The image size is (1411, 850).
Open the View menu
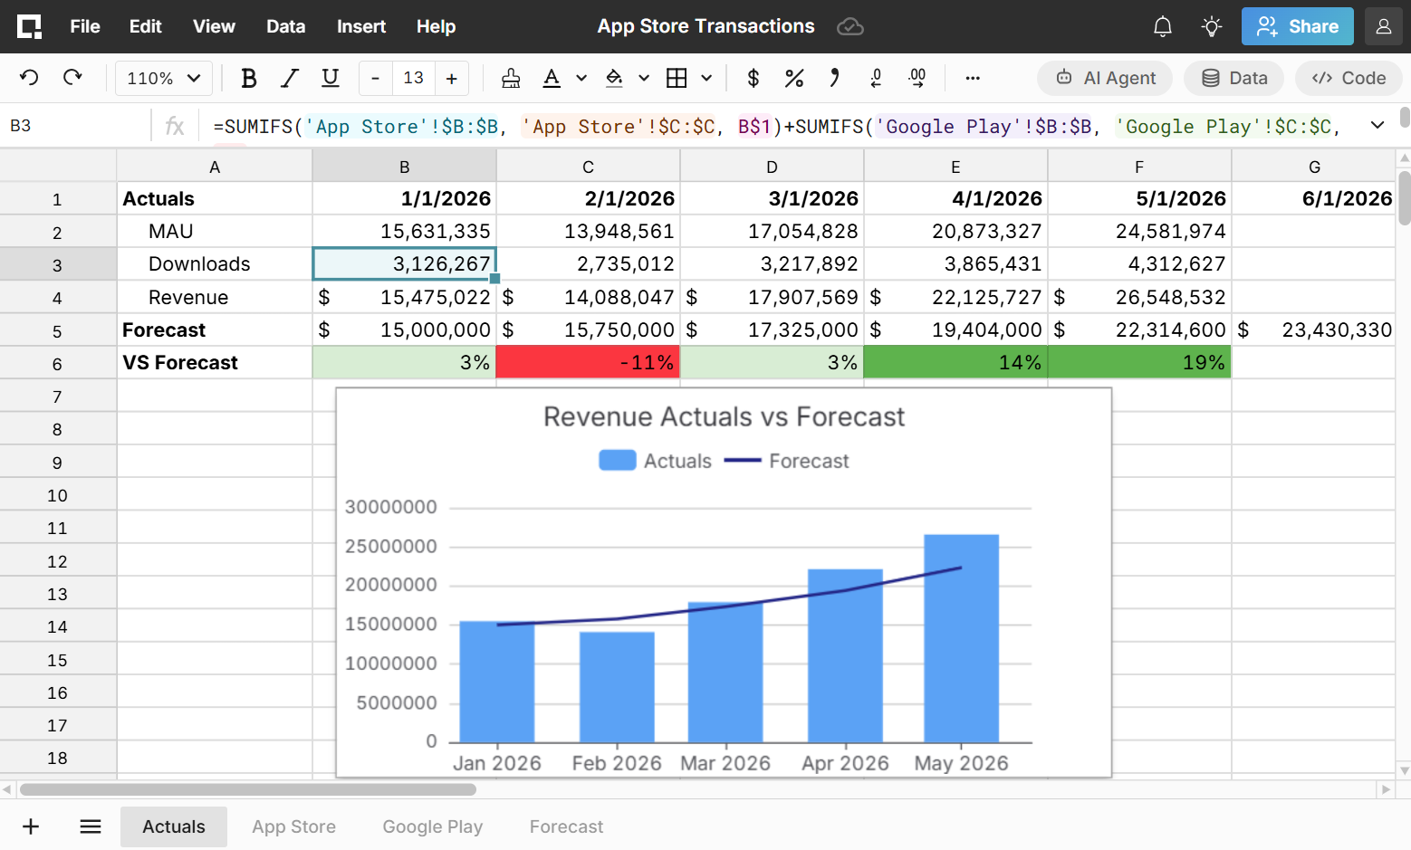(x=214, y=26)
